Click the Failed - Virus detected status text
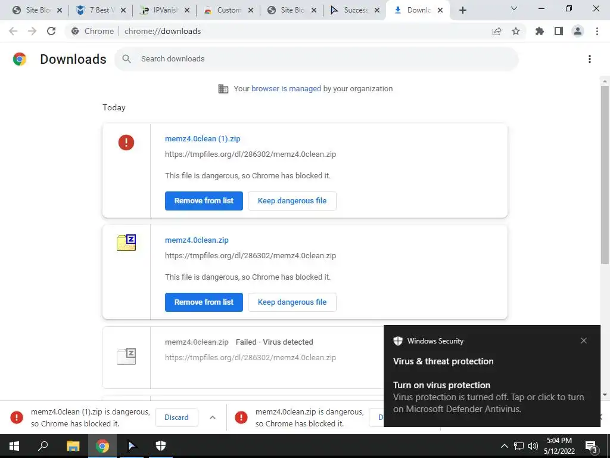Image resolution: width=610 pixels, height=458 pixels. pyautogui.click(x=274, y=342)
